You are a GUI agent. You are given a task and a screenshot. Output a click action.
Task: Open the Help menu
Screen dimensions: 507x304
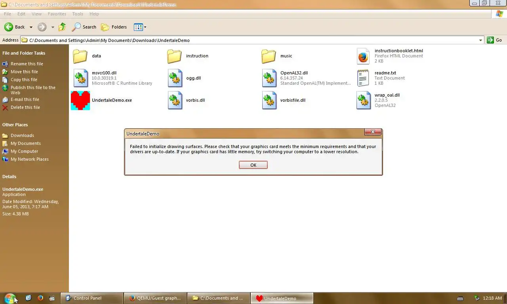[x=94, y=14]
